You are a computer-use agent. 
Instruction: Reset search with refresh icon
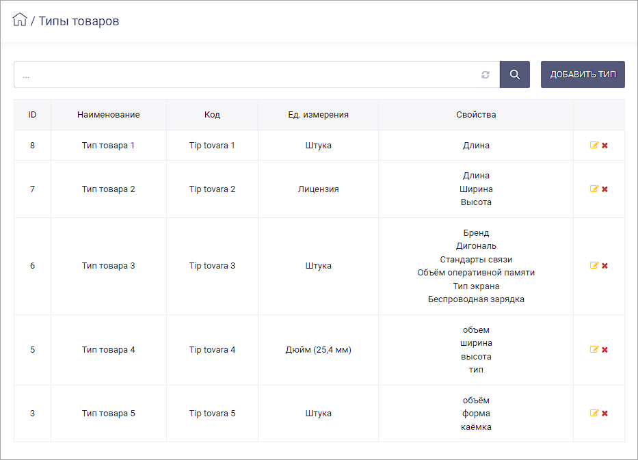(x=486, y=75)
